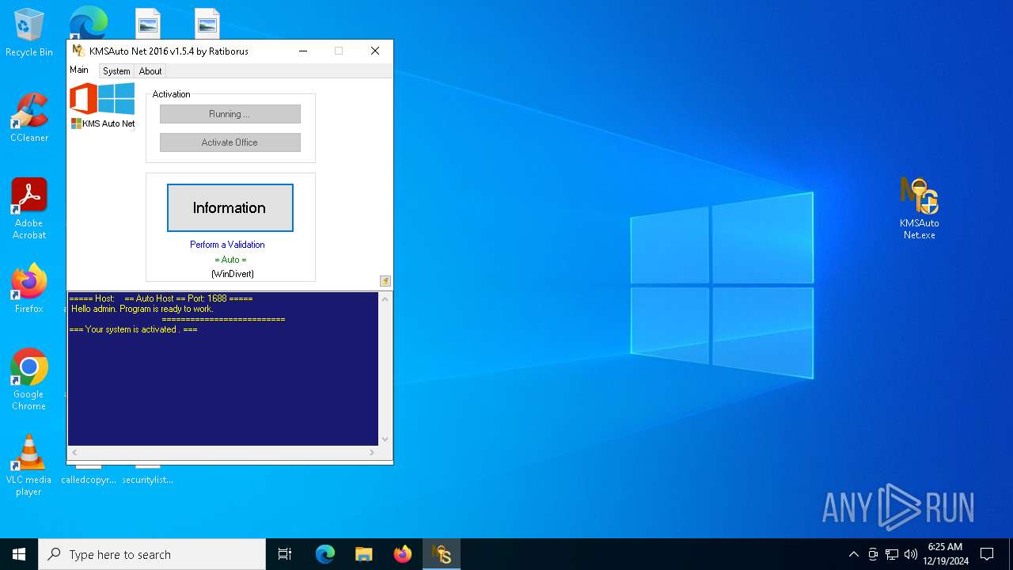This screenshot has height=570, width=1013.
Task: Launch CCleaner from the desktop
Action: click(29, 117)
